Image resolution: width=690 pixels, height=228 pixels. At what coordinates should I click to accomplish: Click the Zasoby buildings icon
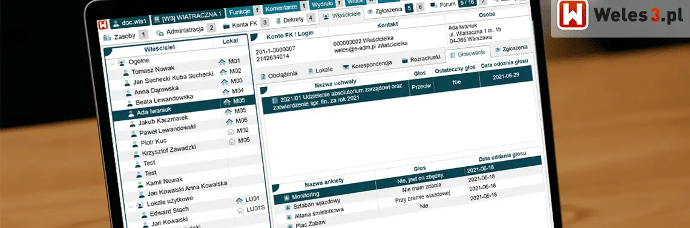107,37
